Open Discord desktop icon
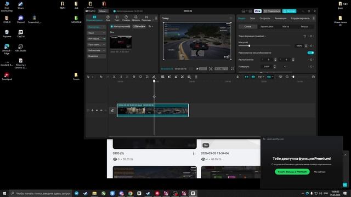The height and width of the screenshot is (197, 351). pos(21,19)
